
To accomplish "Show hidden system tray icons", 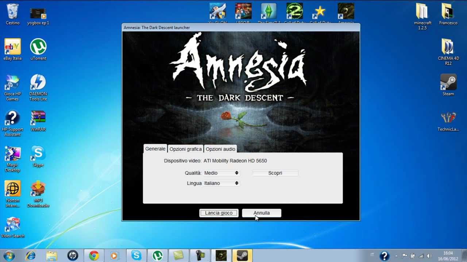I will [397, 256].
